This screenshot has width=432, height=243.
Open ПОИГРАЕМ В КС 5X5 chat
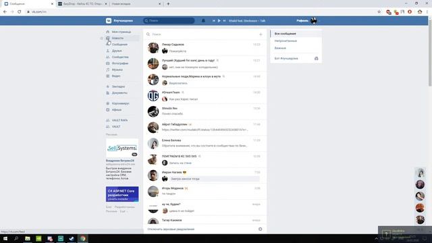pos(205,160)
